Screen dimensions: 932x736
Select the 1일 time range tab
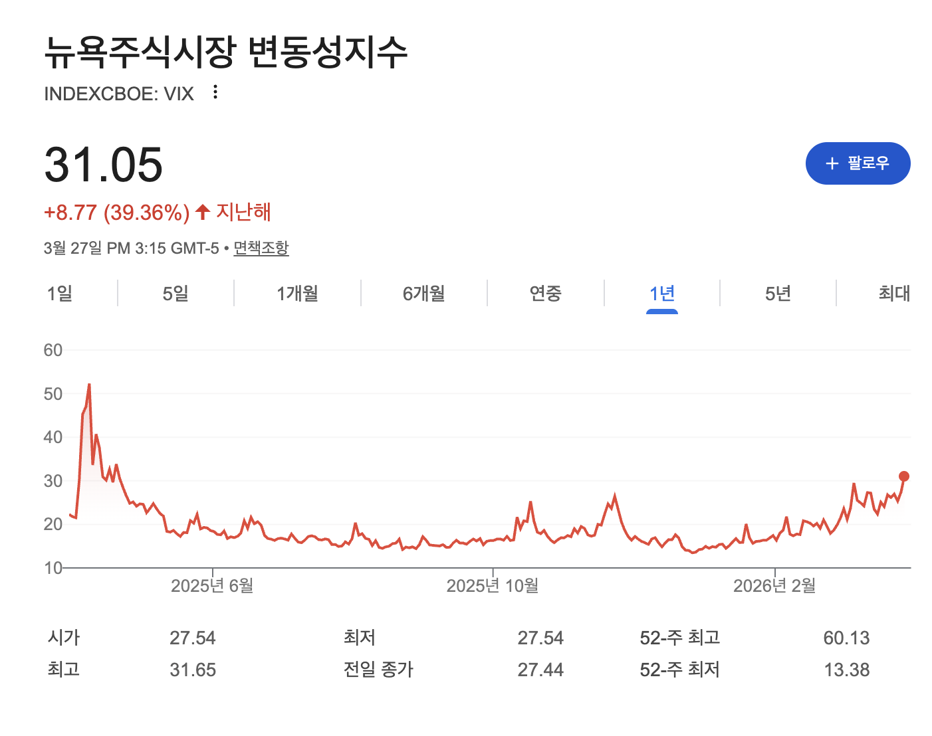60,293
